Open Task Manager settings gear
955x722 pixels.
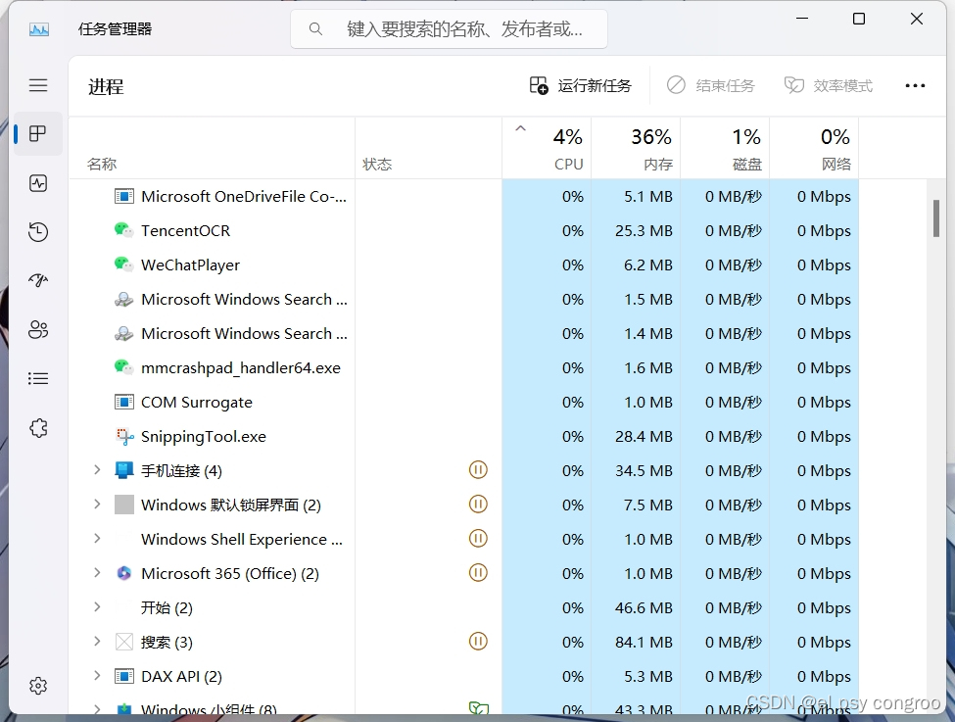pos(38,686)
